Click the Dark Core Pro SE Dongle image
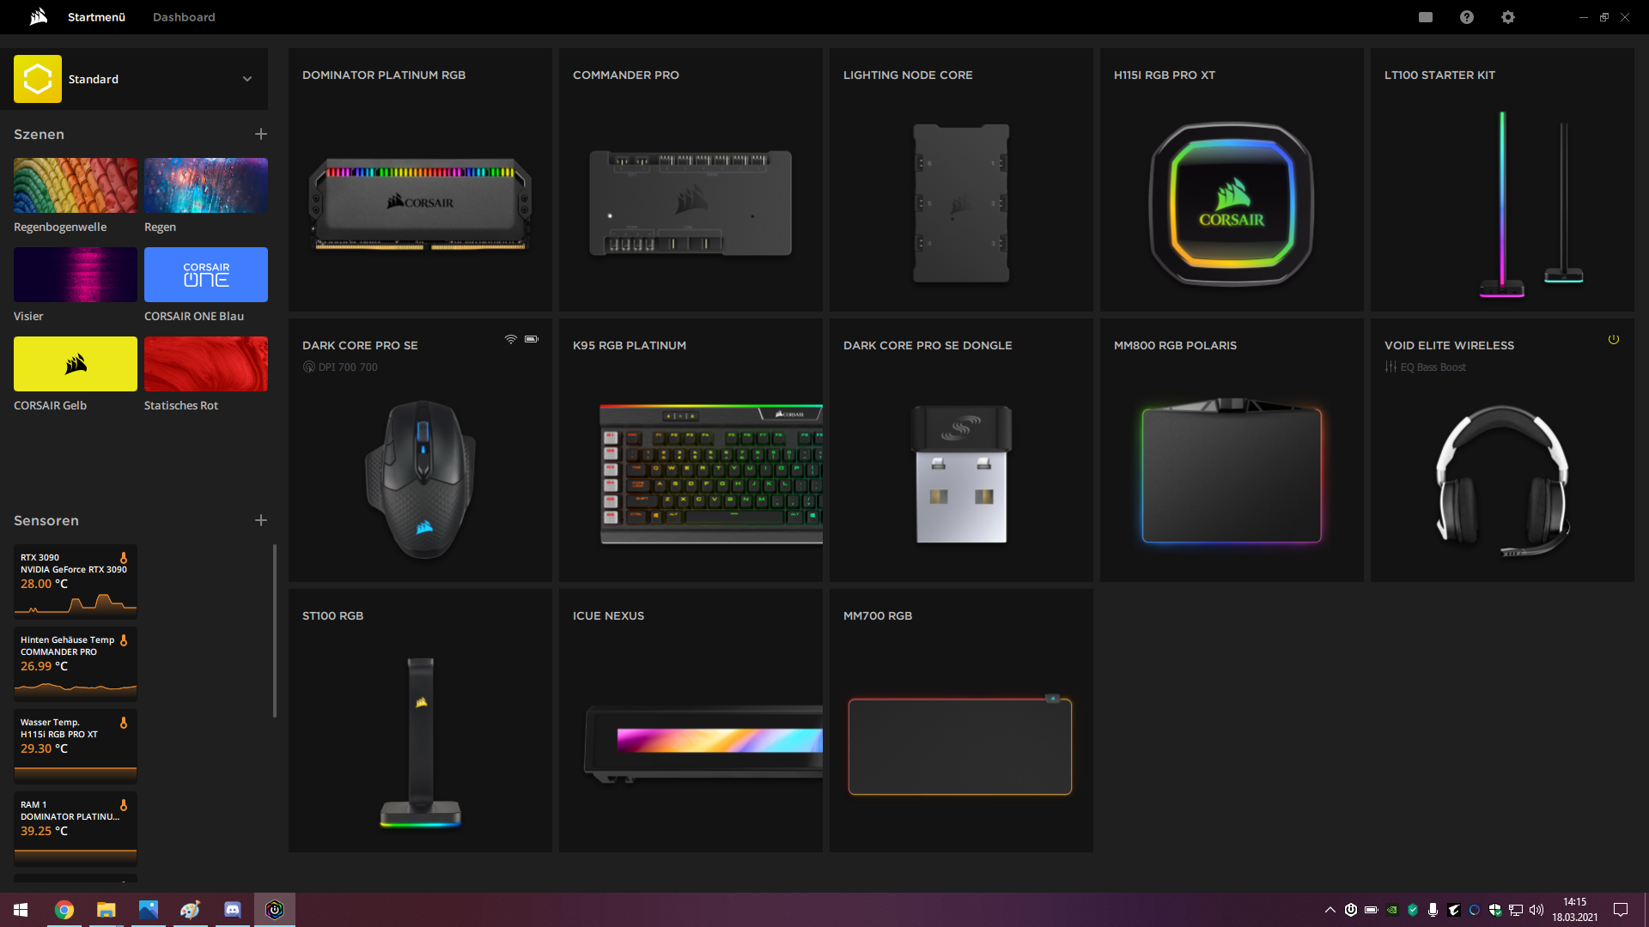 pos(961,474)
